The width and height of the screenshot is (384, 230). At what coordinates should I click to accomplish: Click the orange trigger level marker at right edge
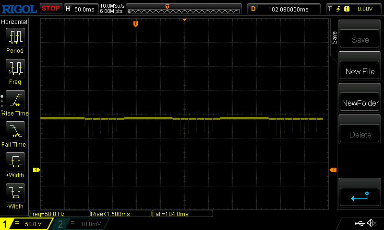tap(333, 170)
